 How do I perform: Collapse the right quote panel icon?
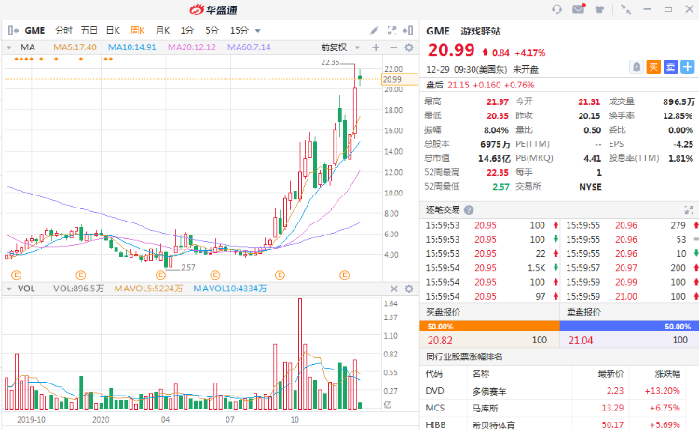tap(408, 31)
